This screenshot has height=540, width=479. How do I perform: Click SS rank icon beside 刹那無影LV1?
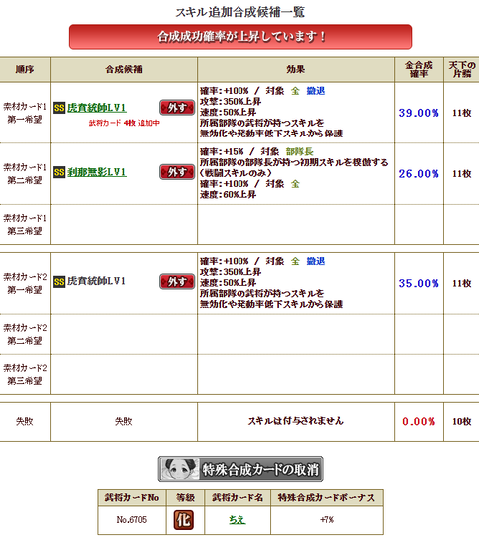(59, 172)
